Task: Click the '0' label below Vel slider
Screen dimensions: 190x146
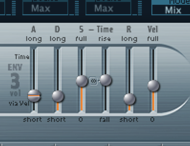Action: (x=152, y=119)
